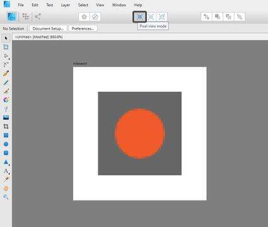Select the Node tool
This screenshot has width=268, height=227.
[x=6, y=56]
